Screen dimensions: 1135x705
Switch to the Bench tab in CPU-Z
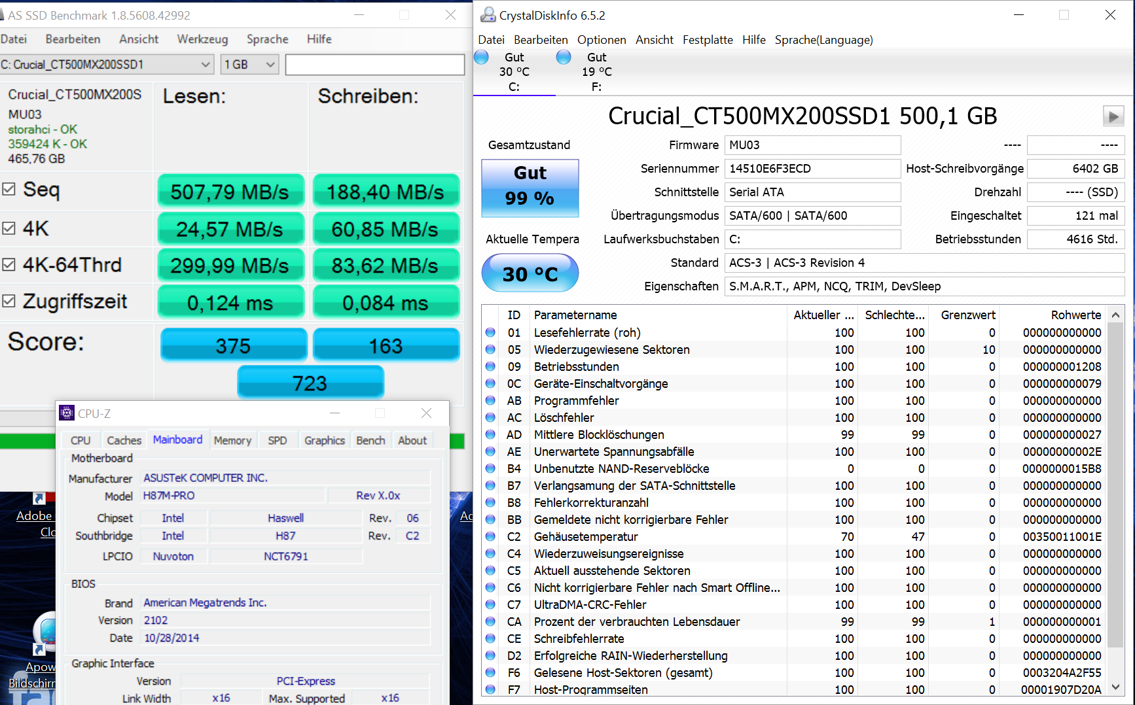370,440
